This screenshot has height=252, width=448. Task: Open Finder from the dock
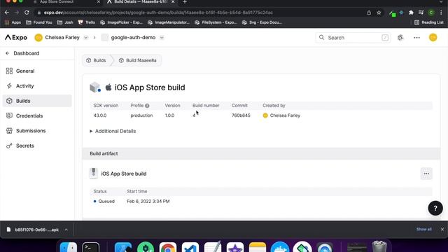coord(69,247)
